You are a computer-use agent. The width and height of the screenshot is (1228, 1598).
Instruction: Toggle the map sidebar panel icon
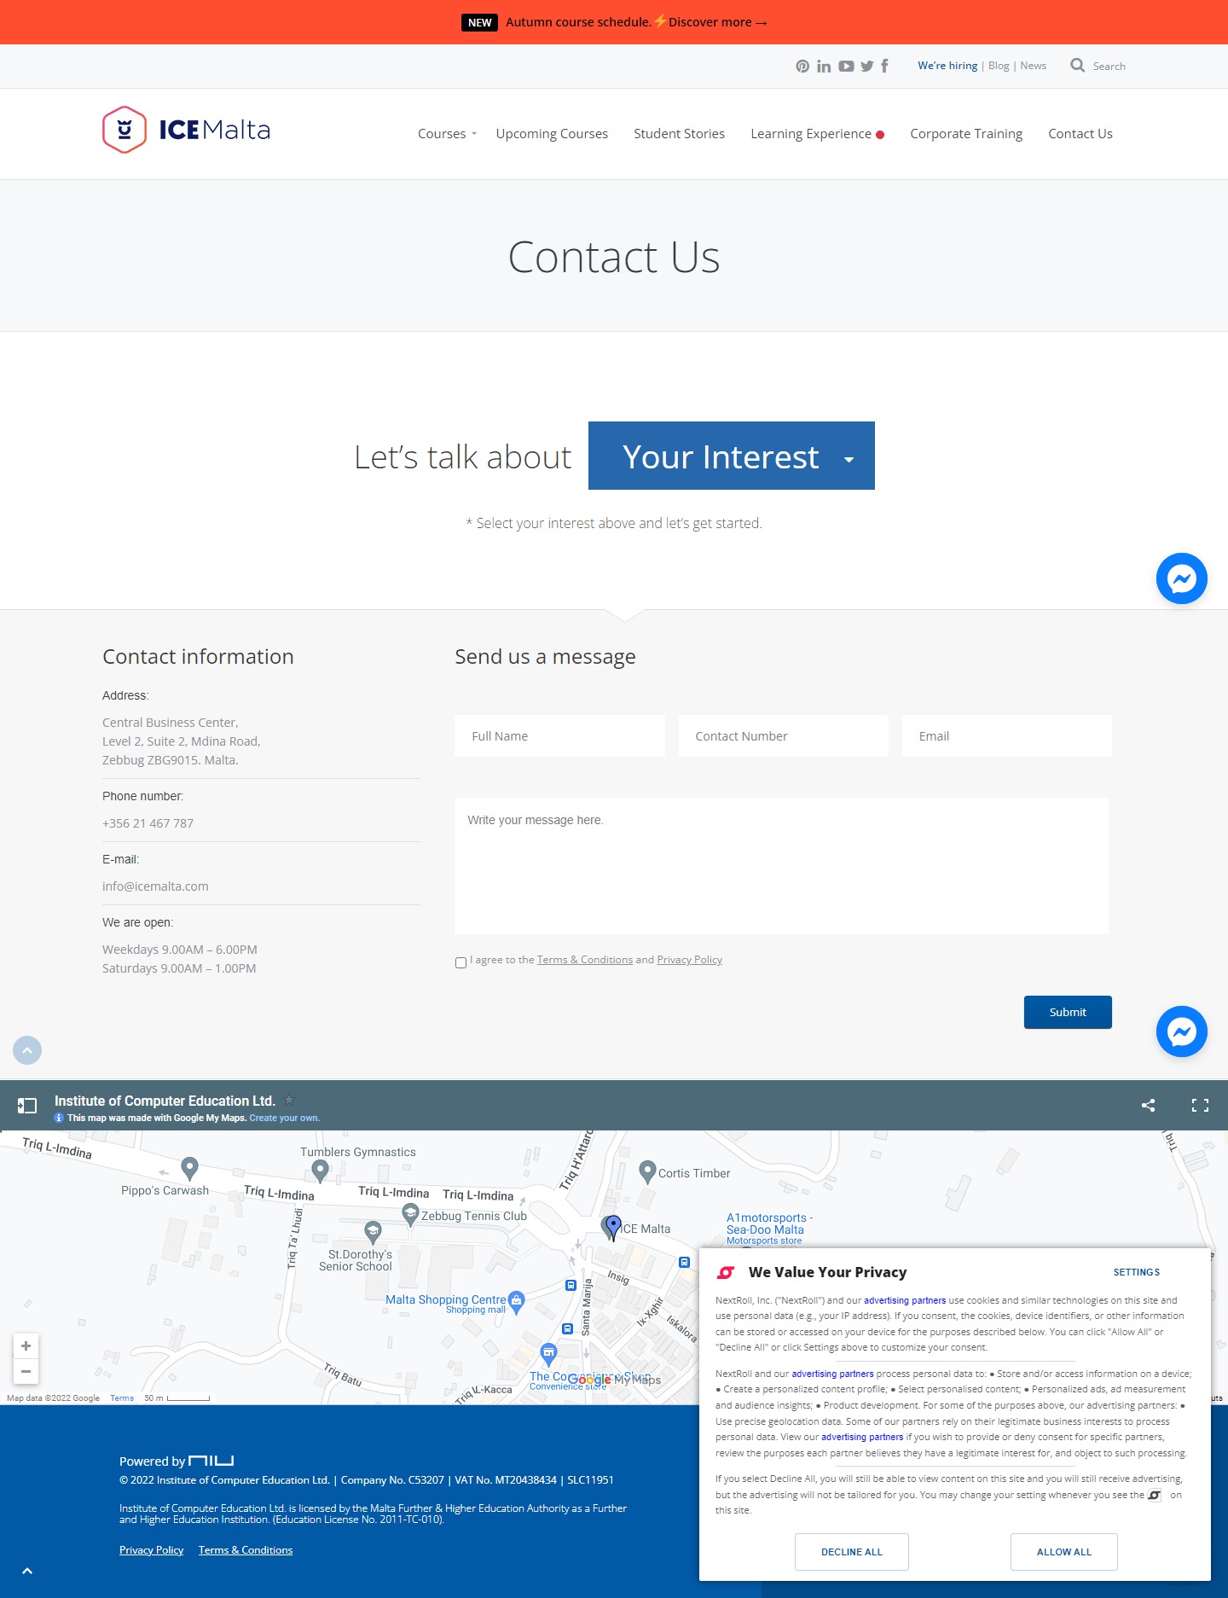click(x=27, y=1106)
